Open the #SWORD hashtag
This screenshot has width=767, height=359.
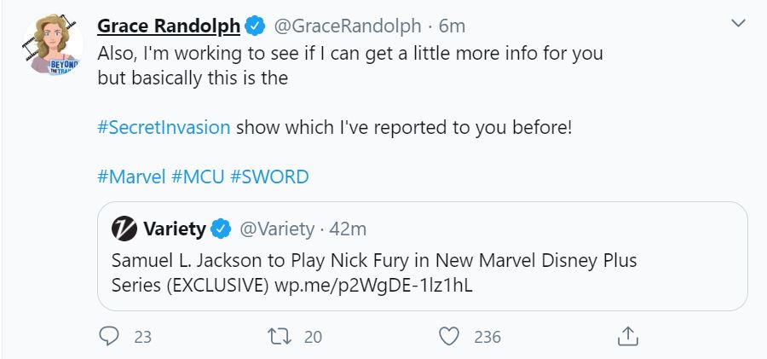[269, 177]
